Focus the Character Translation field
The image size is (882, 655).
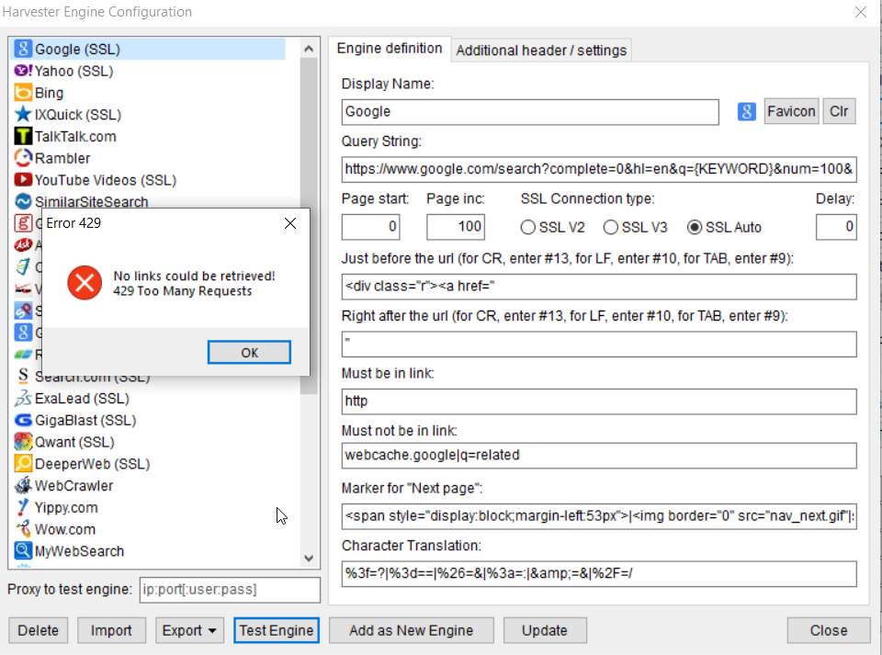click(x=599, y=573)
